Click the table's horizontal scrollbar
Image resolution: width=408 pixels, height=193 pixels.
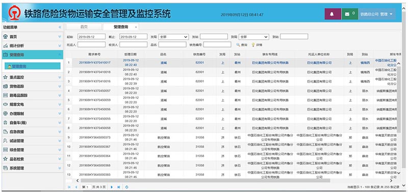(205, 180)
